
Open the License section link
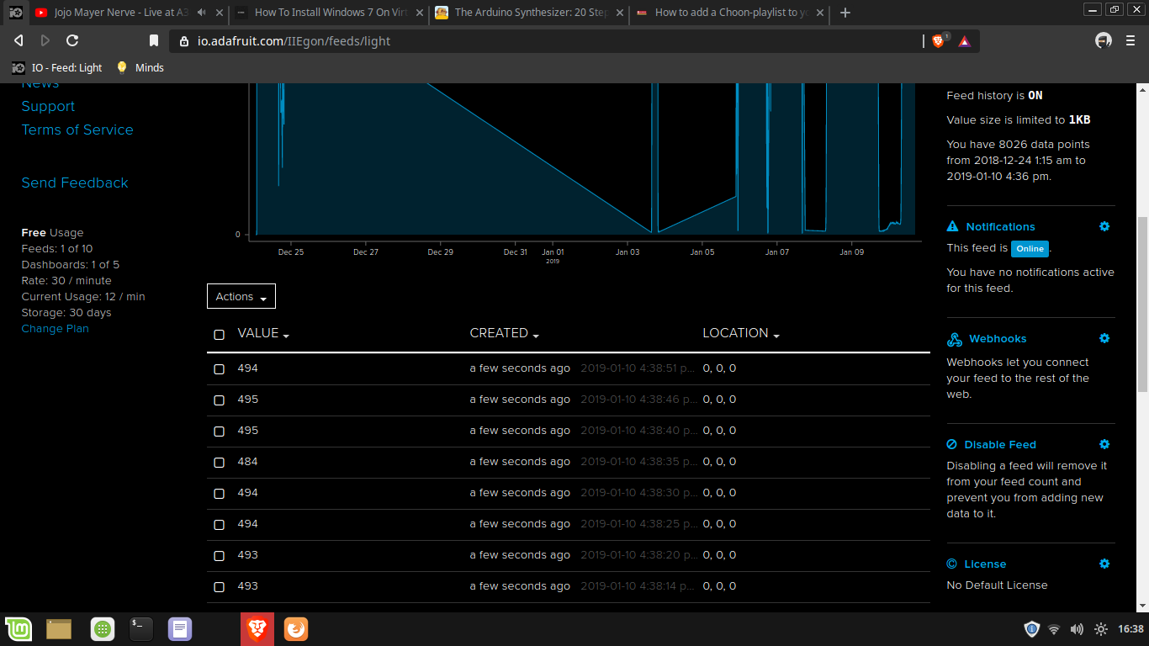pyautogui.click(x=985, y=564)
